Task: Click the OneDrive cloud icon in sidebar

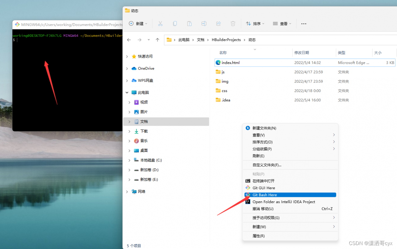Action: pyautogui.click(x=134, y=68)
